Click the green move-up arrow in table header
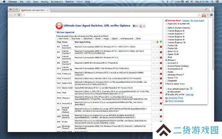The height and width of the screenshot is (139, 222). tap(157, 42)
